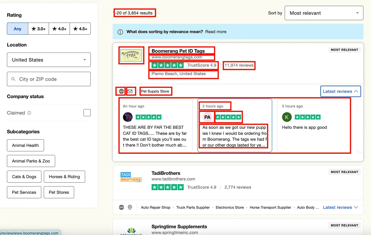Select the Animal Health subcategory
Viewport: 371px width, 235px height.
tap(25, 145)
